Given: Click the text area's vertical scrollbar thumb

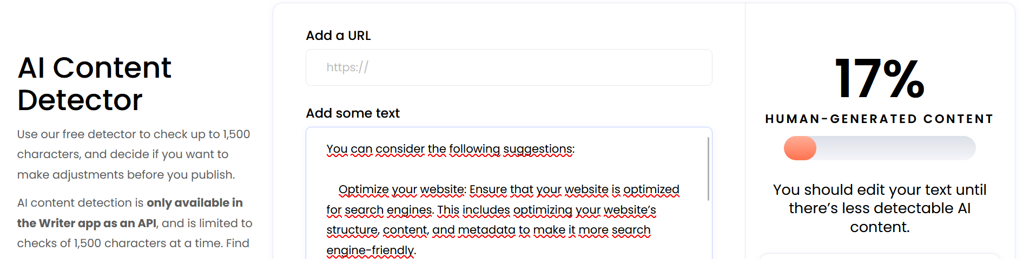Looking at the screenshot, I should (x=708, y=169).
